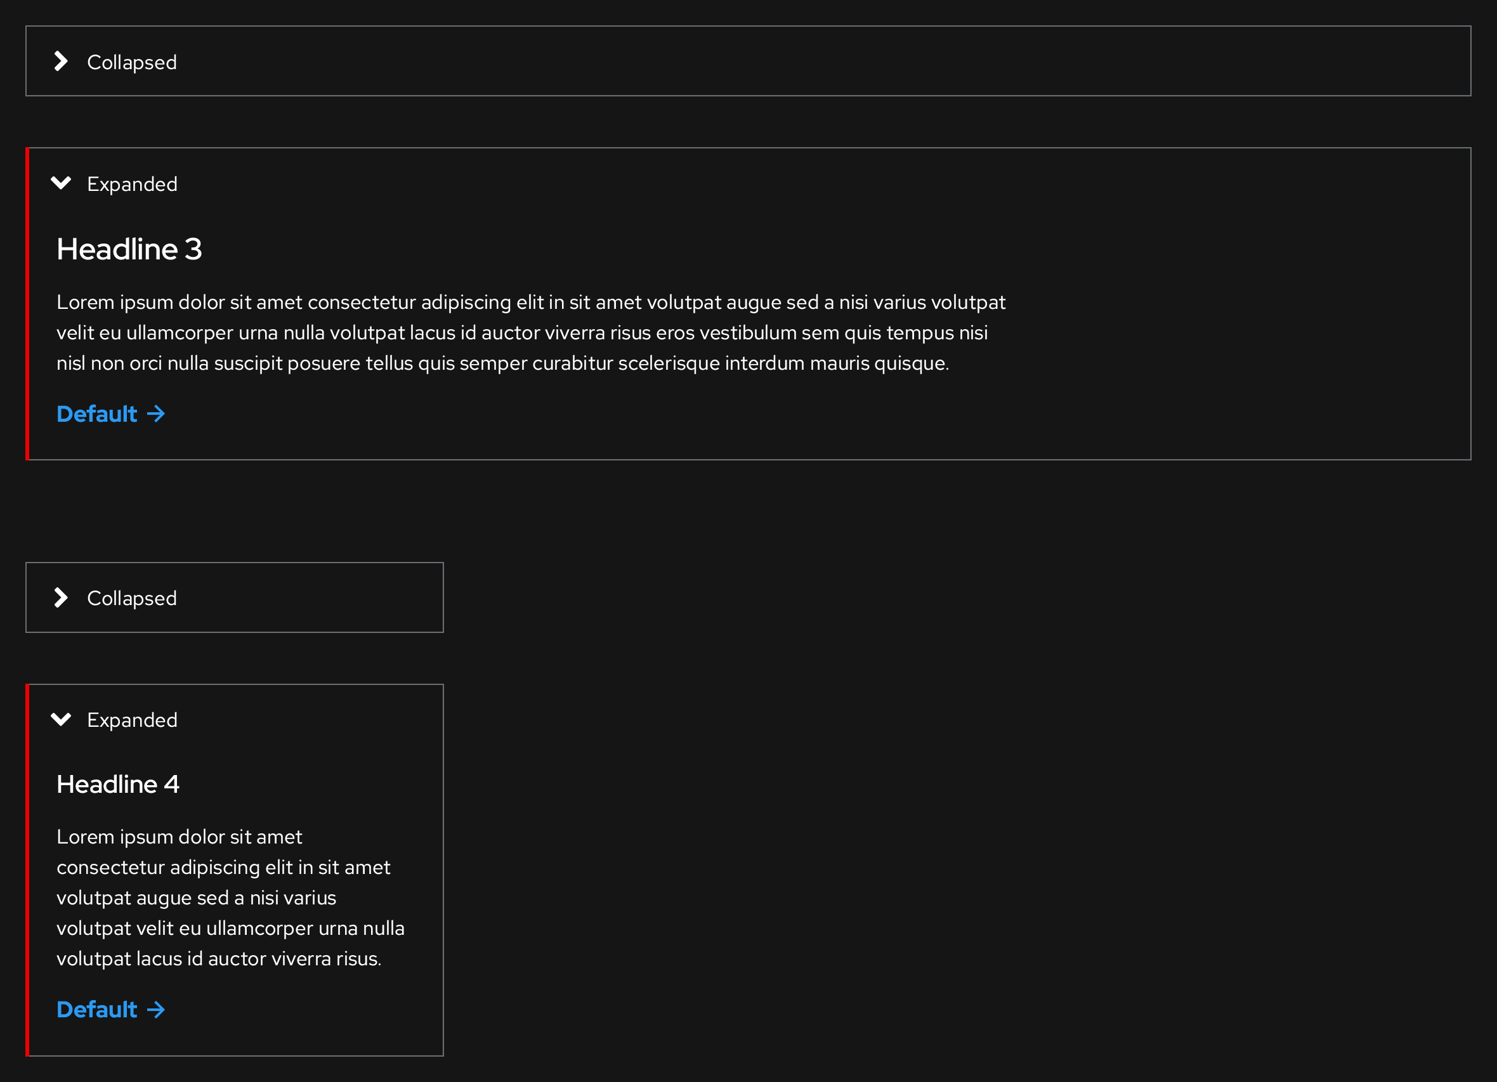Click the Headline 3 title text
This screenshot has height=1082, width=1497.
[x=130, y=249]
